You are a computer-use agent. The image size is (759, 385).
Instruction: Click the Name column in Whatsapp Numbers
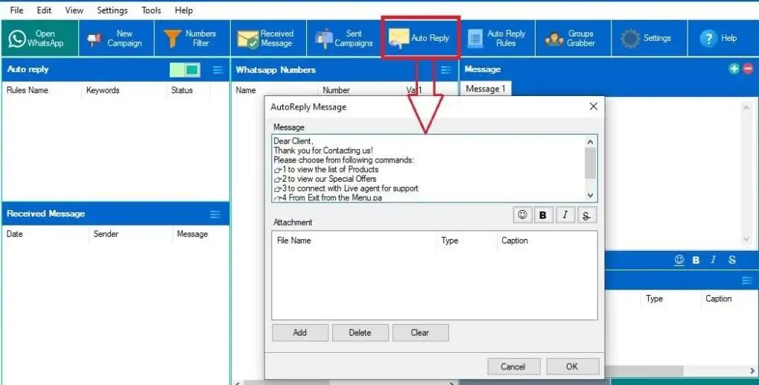point(246,90)
